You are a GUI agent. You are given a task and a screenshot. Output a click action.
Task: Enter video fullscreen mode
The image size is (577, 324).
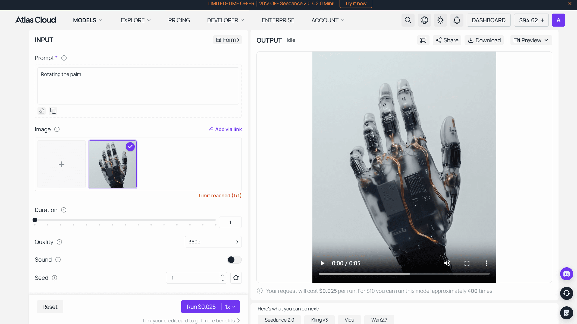tap(467, 263)
